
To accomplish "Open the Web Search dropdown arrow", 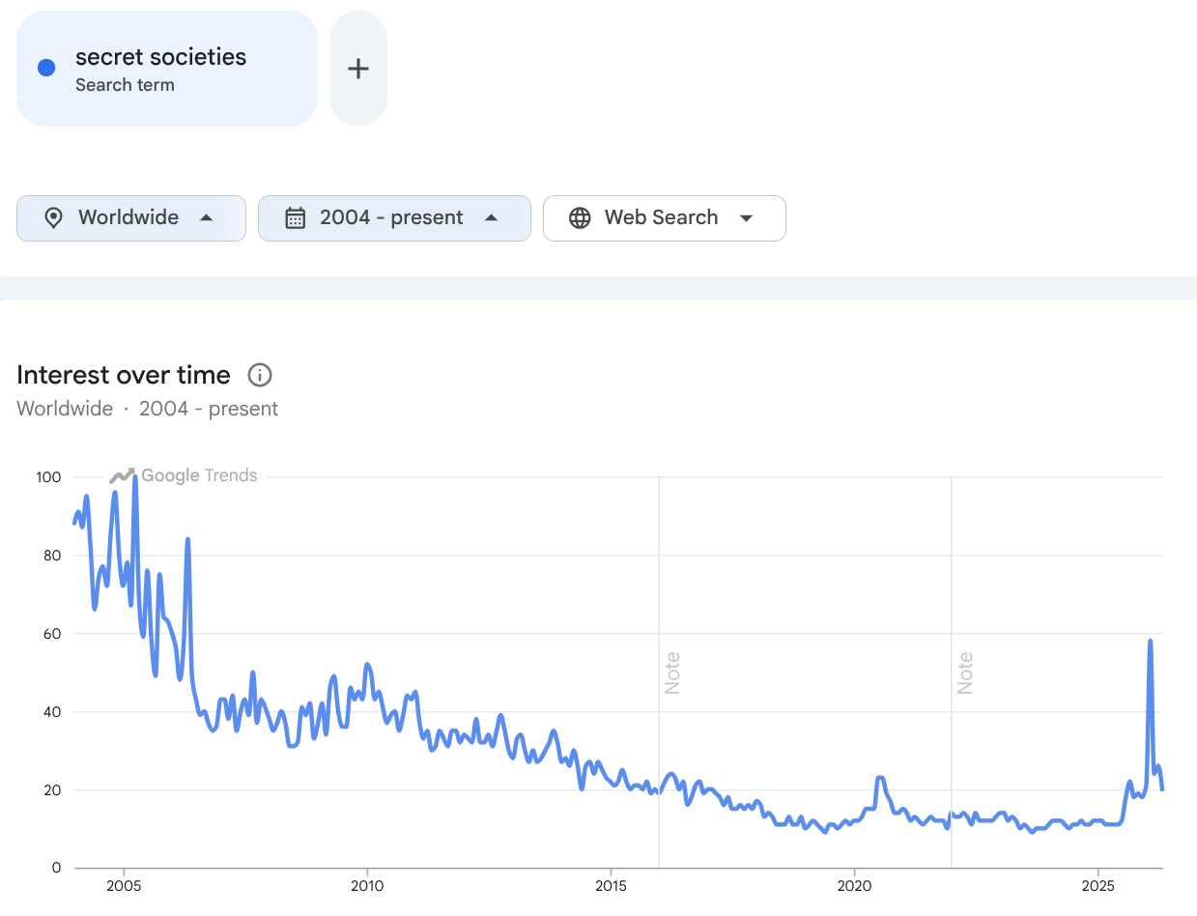I will tap(746, 218).
